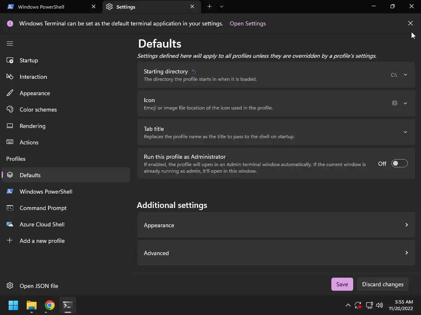
Task: Dismiss the default terminal notification
Action: coord(410,23)
